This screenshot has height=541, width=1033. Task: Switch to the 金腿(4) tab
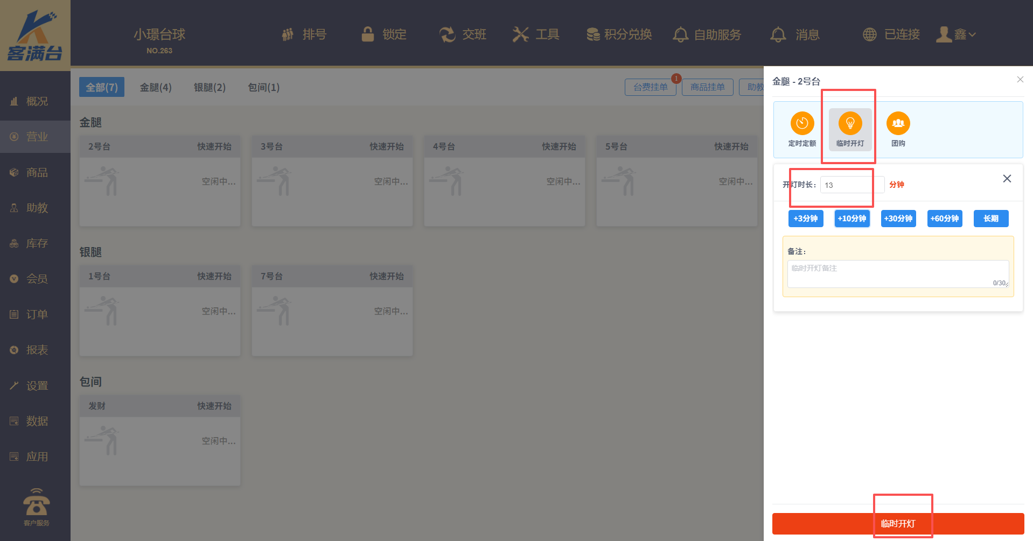156,87
